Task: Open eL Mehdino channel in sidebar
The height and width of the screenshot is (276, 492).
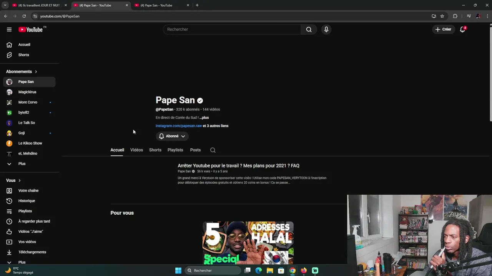Action: pos(29,153)
